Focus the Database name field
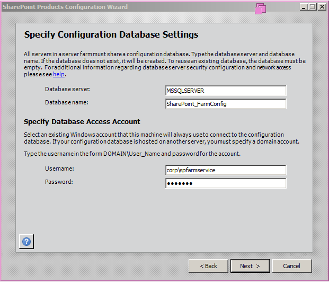329x284 pixels. click(x=226, y=104)
